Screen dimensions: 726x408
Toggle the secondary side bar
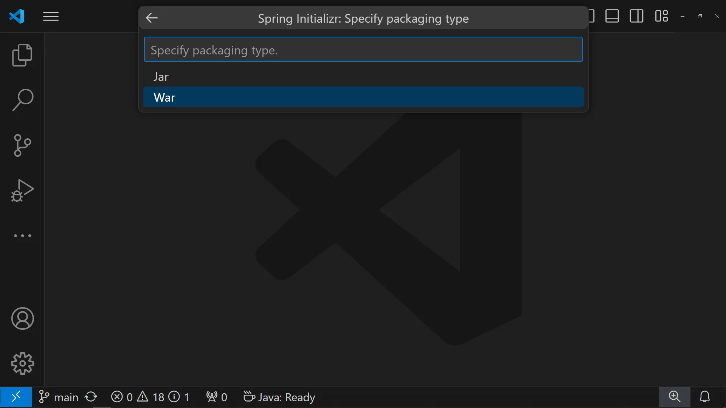(636, 16)
